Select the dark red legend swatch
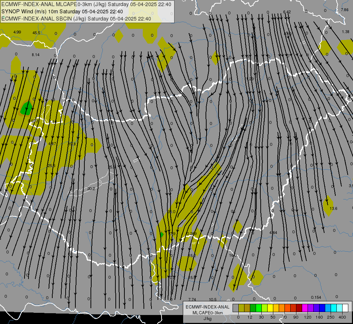The image size is (353, 324). coord(299,308)
